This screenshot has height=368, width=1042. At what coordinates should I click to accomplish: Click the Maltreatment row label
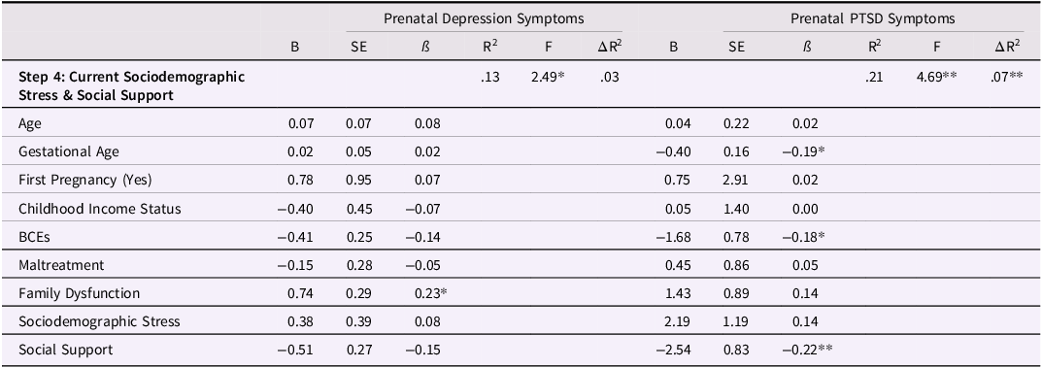(61, 265)
